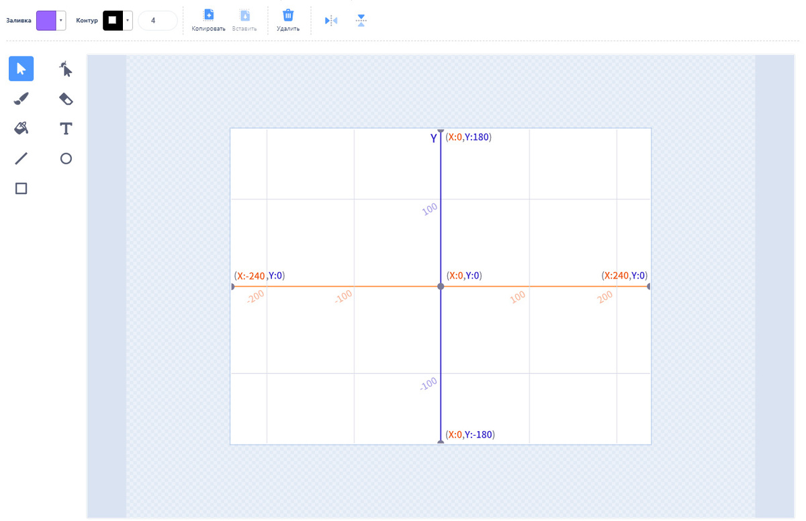Click the Копировать button
Viewport: 806px width, 521px height.
(209, 20)
